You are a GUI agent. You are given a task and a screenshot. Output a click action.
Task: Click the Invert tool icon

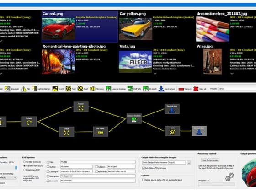55,89
